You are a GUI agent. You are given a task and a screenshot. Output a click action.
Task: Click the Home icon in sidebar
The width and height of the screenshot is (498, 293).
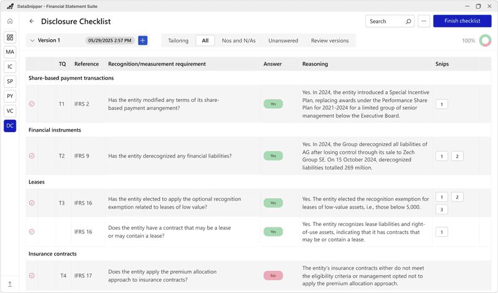tap(10, 21)
